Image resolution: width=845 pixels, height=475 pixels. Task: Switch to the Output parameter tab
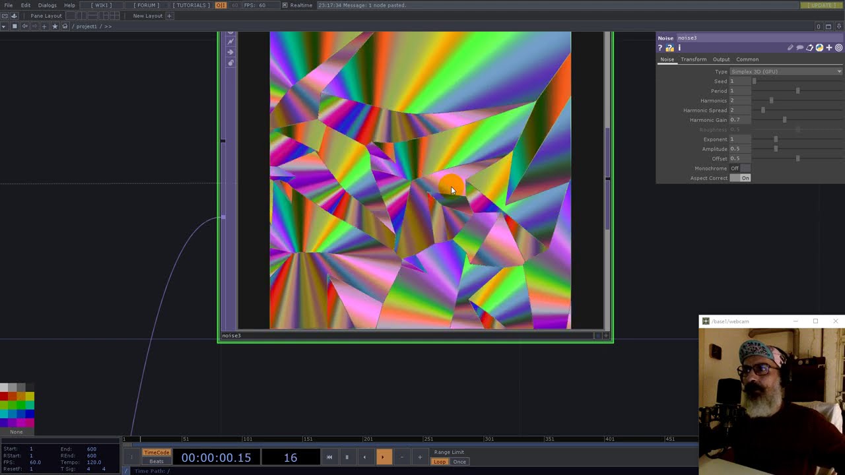click(721, 59)
